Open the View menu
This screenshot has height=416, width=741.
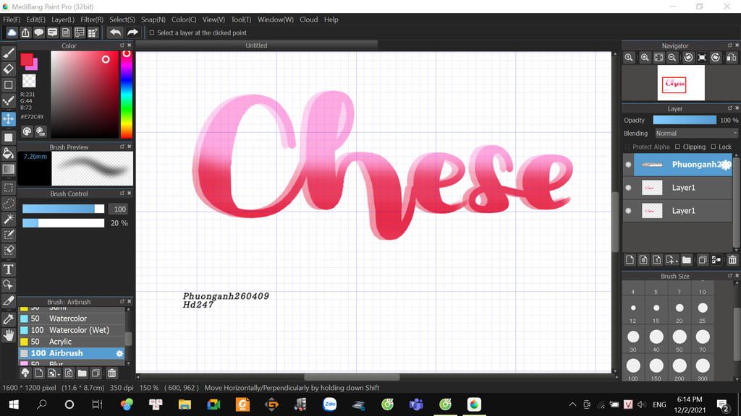coord(213,19)
